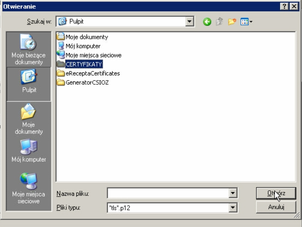The image size is (302, 227).
Task: Select the eReceptaCertificates folder
Action: [x=92, y=73]
